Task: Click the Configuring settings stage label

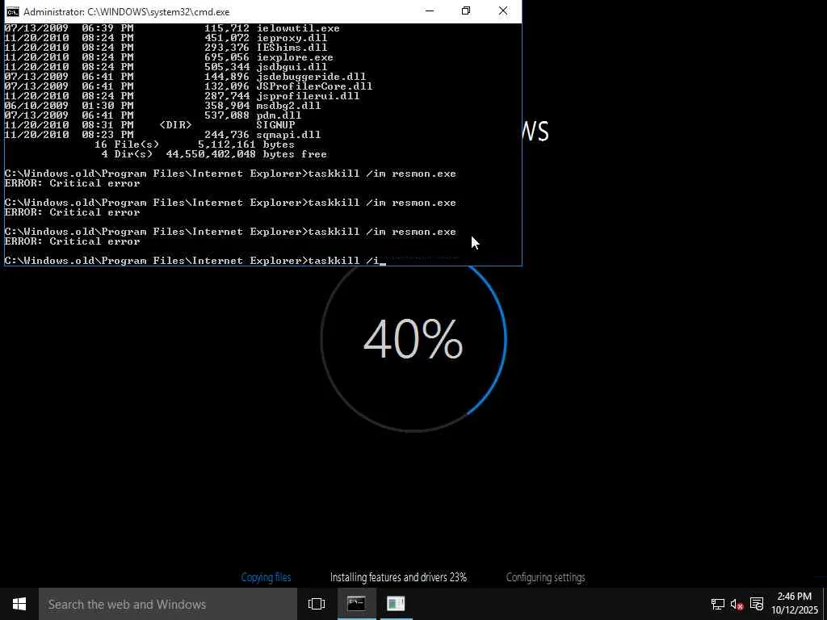Action: click(545, 577)
